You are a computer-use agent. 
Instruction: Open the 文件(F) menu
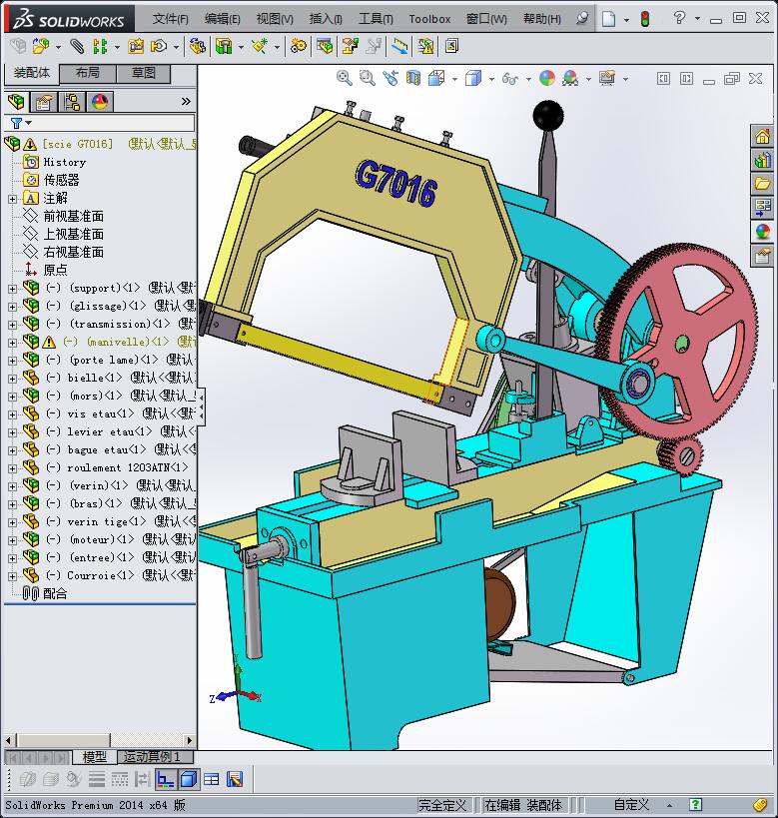click(170, 19)
